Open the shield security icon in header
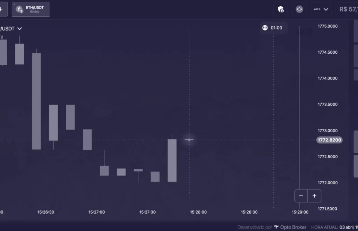This screenshot has height=231, width=358. (280, 9)
